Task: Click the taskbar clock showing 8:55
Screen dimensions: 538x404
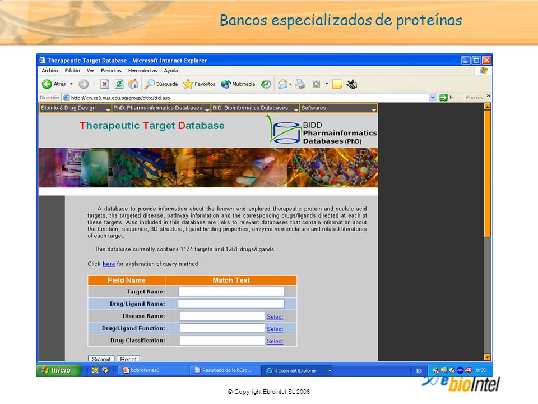Action: pyautogui.click(x=481, y=370)
